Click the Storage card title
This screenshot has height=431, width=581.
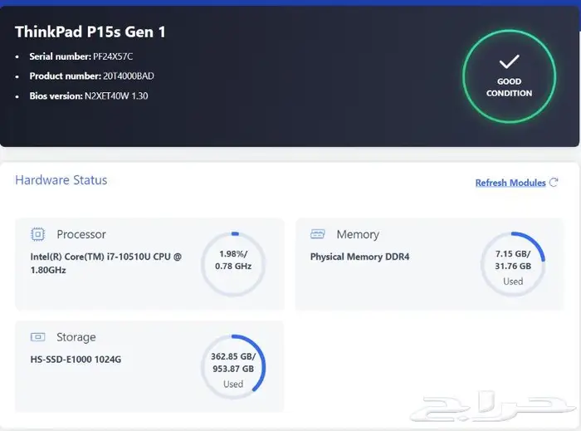pos(76,337)
